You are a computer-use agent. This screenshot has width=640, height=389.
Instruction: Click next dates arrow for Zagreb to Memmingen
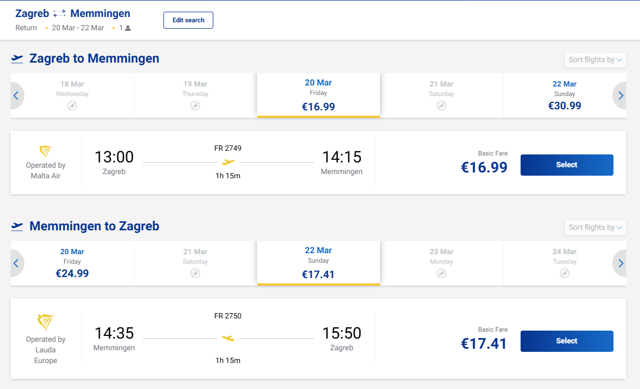pyautogui.click(x=620, y=96)
